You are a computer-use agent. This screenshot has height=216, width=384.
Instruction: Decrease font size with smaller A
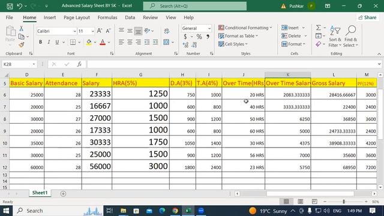tap(108, 31)
